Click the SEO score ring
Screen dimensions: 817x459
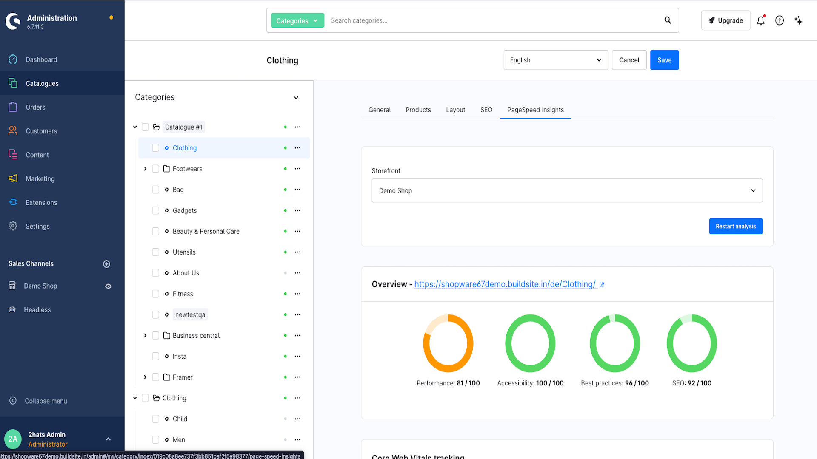[692, 343]
